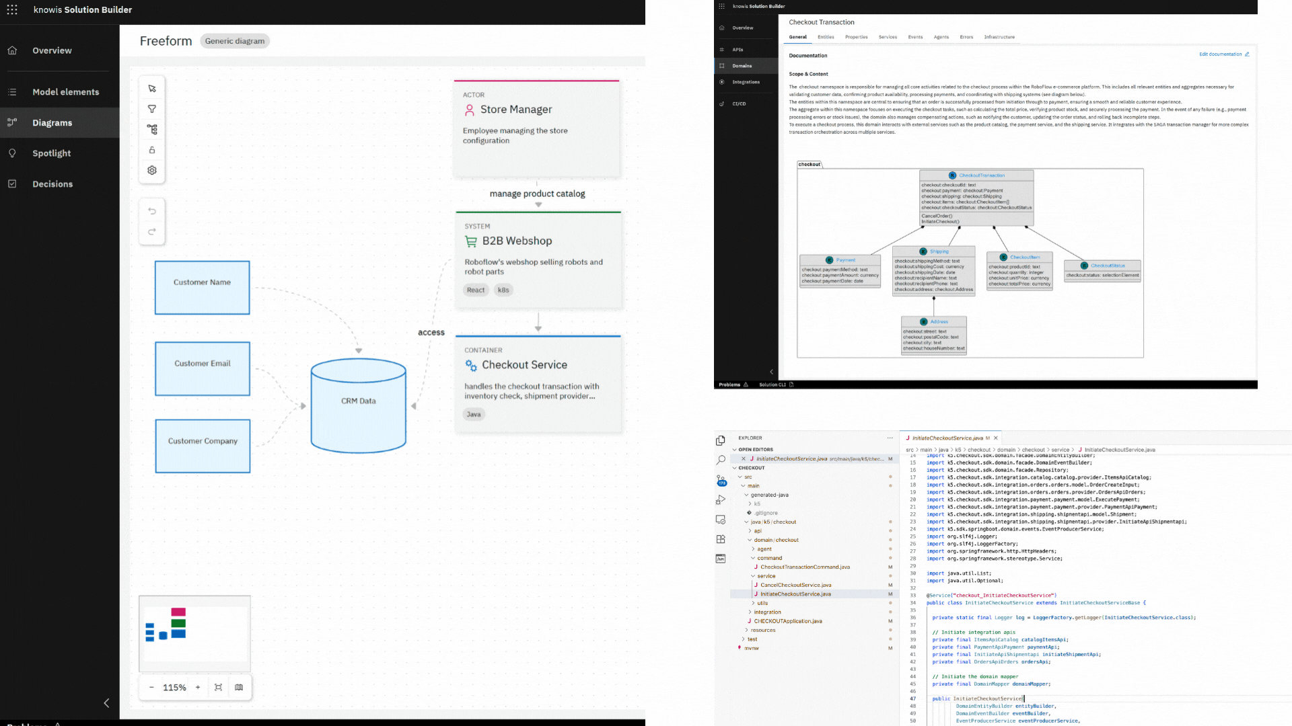Select the pointer tool in diagram toolbar
This screenshot has width=1292, height=726.
(152, 89)
